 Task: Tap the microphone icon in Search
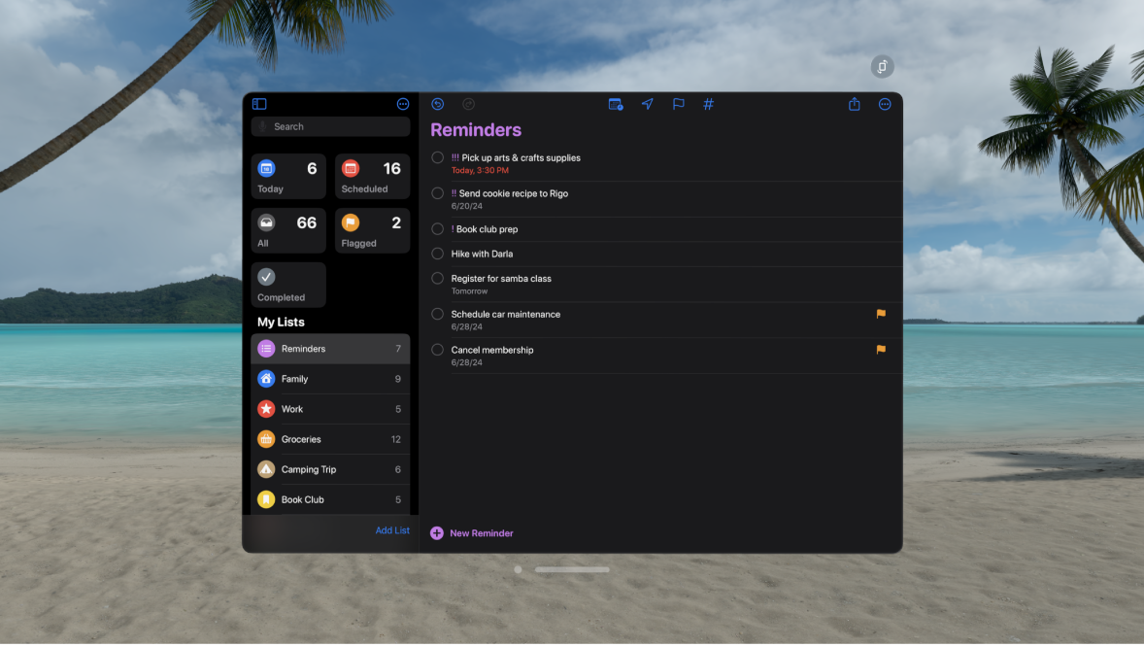point(262,126)
